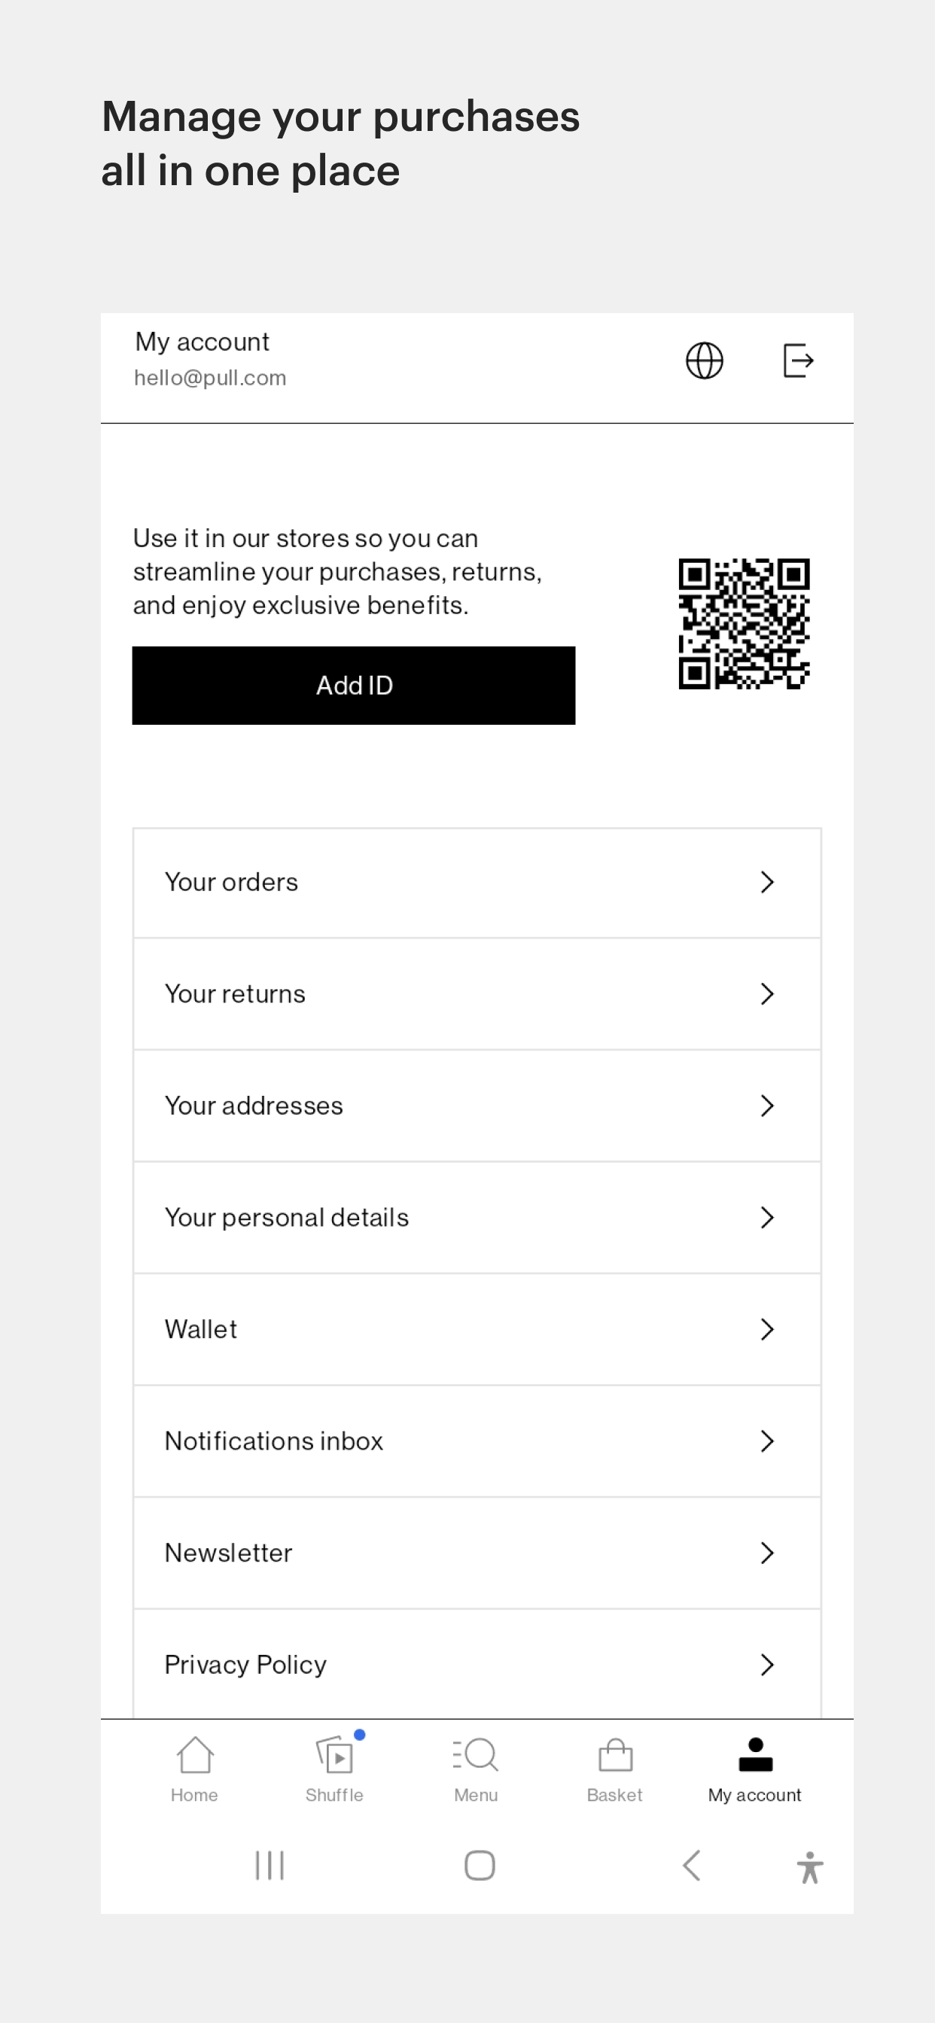
Task: Open Your orders
Action: tap(477, 883)
